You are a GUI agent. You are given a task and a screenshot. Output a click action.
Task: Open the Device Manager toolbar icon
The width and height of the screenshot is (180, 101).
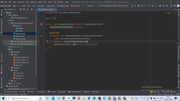163,6
